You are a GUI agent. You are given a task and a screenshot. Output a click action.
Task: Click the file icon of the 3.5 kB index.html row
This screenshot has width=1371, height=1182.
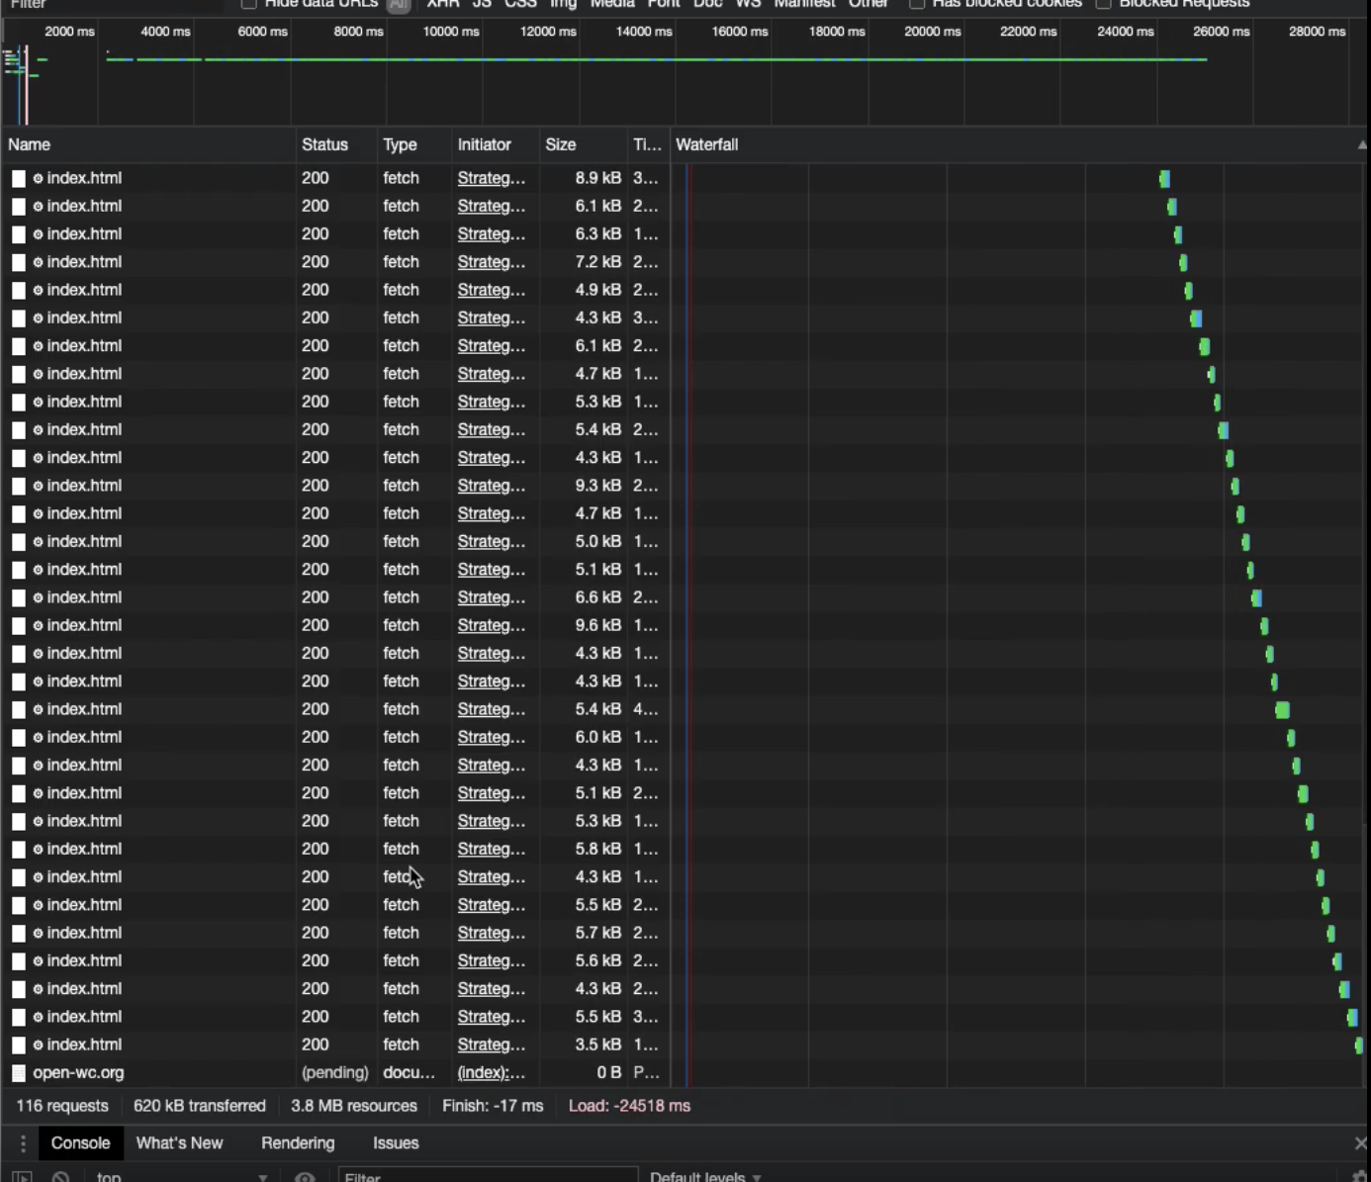[x=19, y=1045]
